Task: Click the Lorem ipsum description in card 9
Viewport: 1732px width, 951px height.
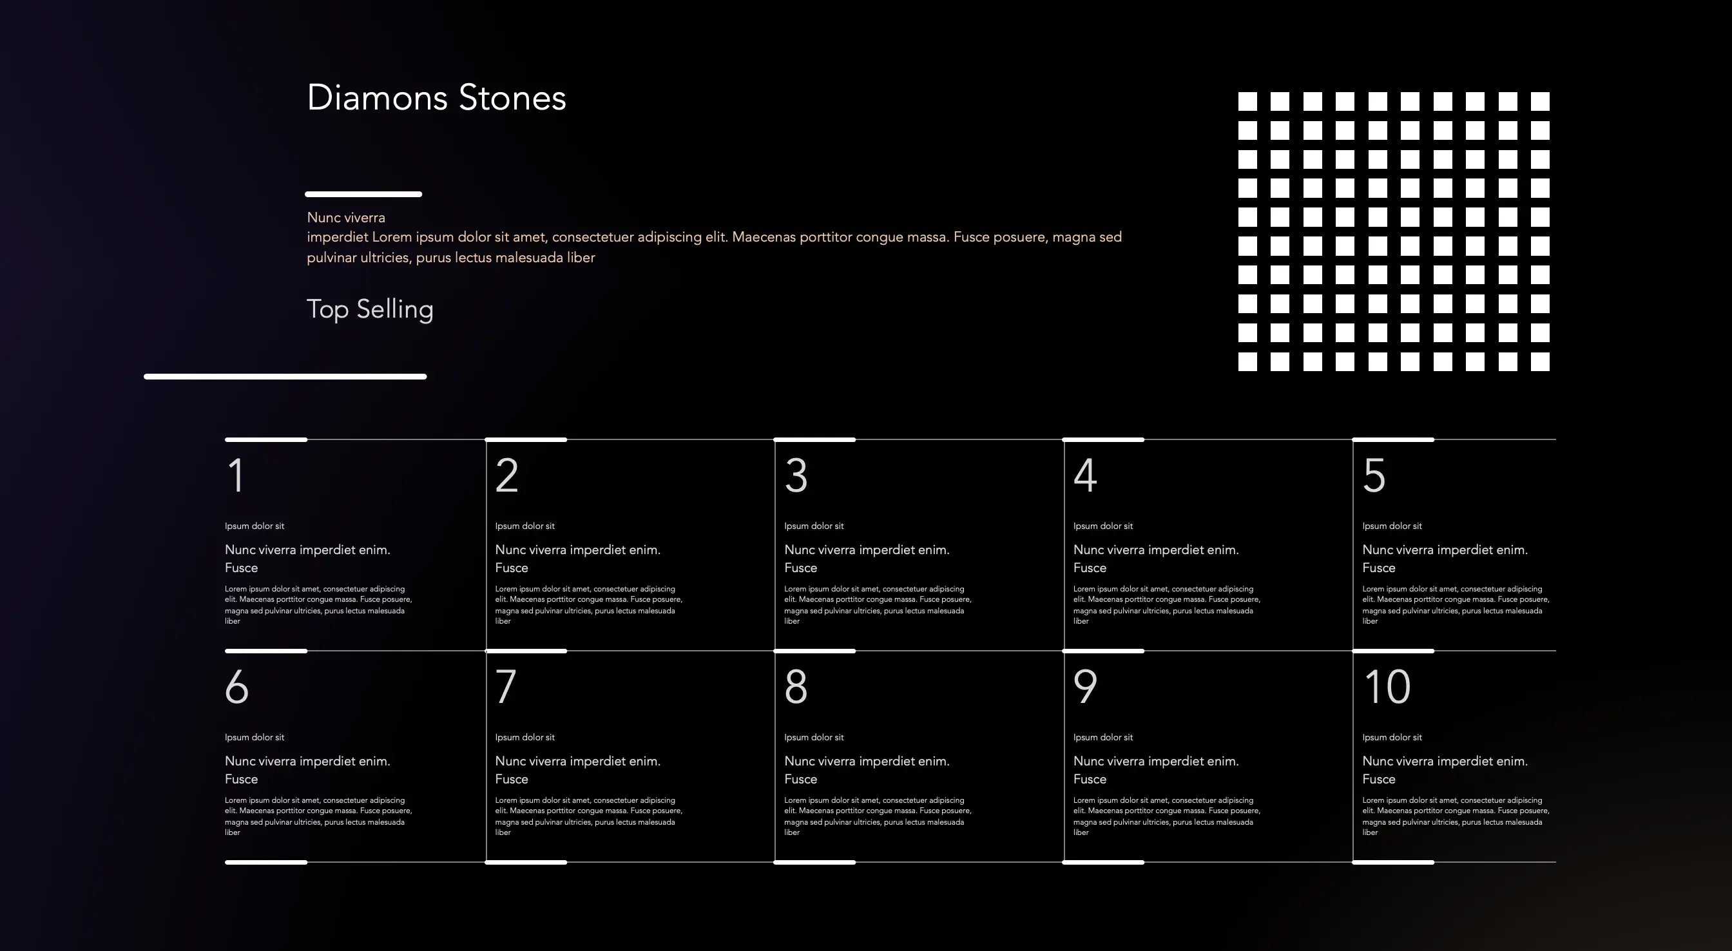Action: 1166,816
